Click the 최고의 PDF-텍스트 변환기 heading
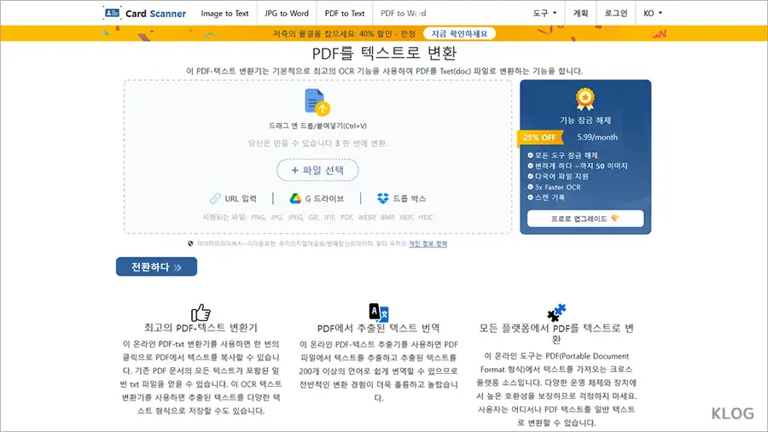Viewport: 768px width, 432px height. point(201,327)
